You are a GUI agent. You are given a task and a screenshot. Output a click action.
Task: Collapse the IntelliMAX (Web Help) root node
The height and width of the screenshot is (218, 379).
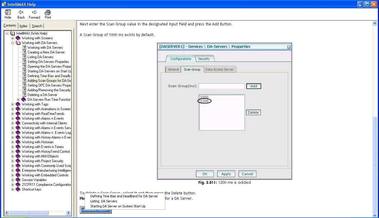[7, 33]
